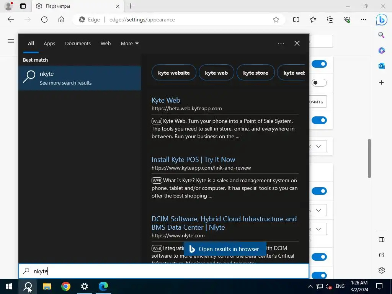This screenshot has width=392, height=294.
Task: Toggle the first enabled settings switch
Action: point(319,64)
